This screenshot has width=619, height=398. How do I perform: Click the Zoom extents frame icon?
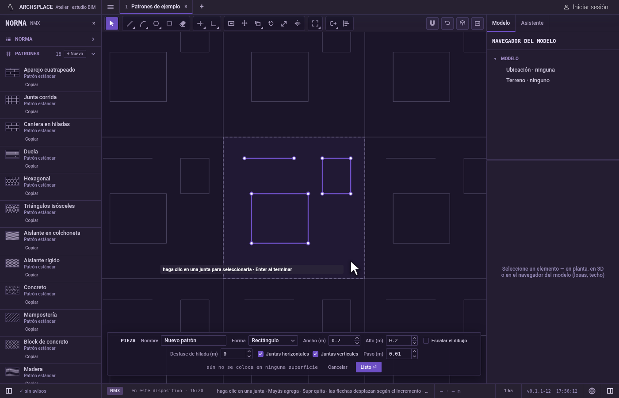pyautogui.click(x=315, y=23)
